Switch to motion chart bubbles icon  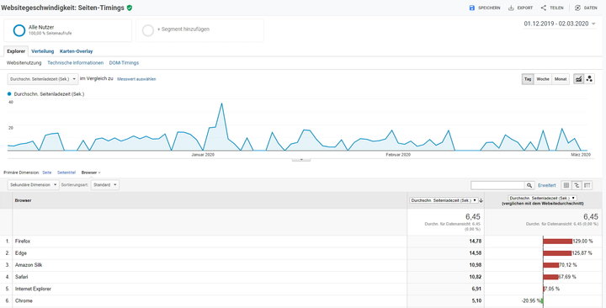[x=589, y=79]
